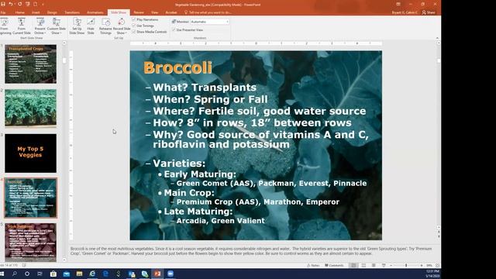Switch to the Review tab
This screenshot has width=496, height=279.
tap(139, 12)
